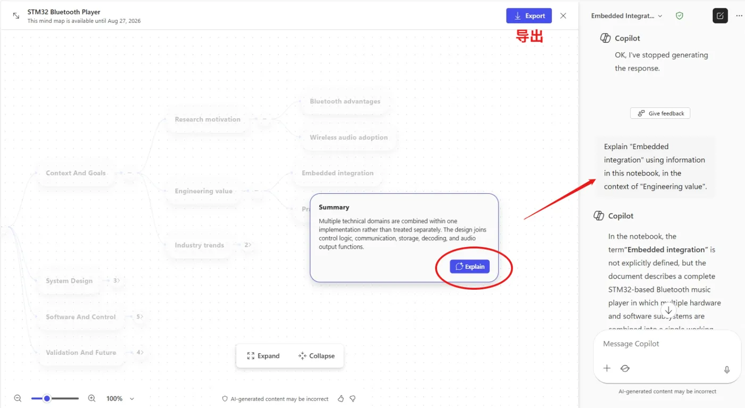
Task: Click the green shield protection icon
Action: point(680,16)
